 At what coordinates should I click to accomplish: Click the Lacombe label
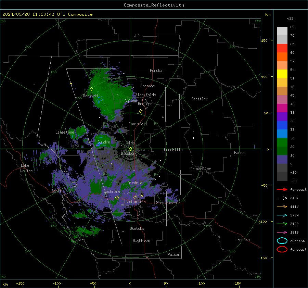pyautogui.click(x=147, y=86)
